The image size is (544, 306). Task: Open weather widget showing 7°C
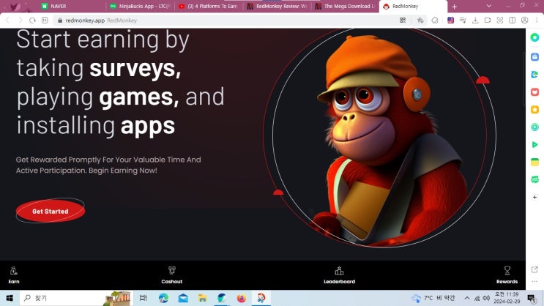coord(433,298)
